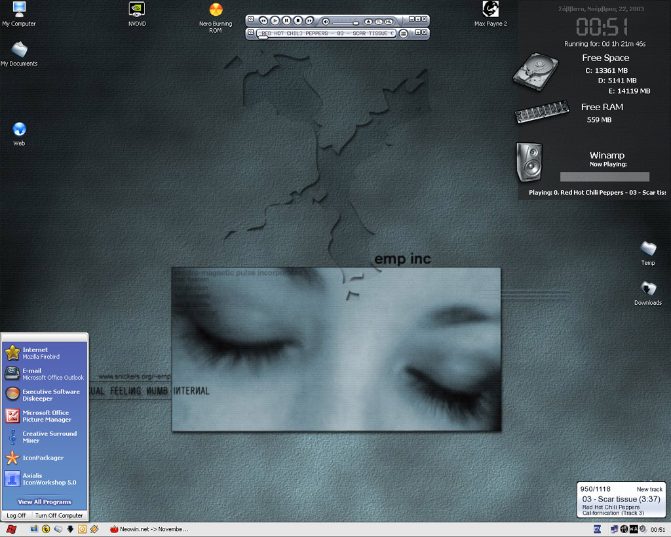Click the Log Off button

point(16,515)
